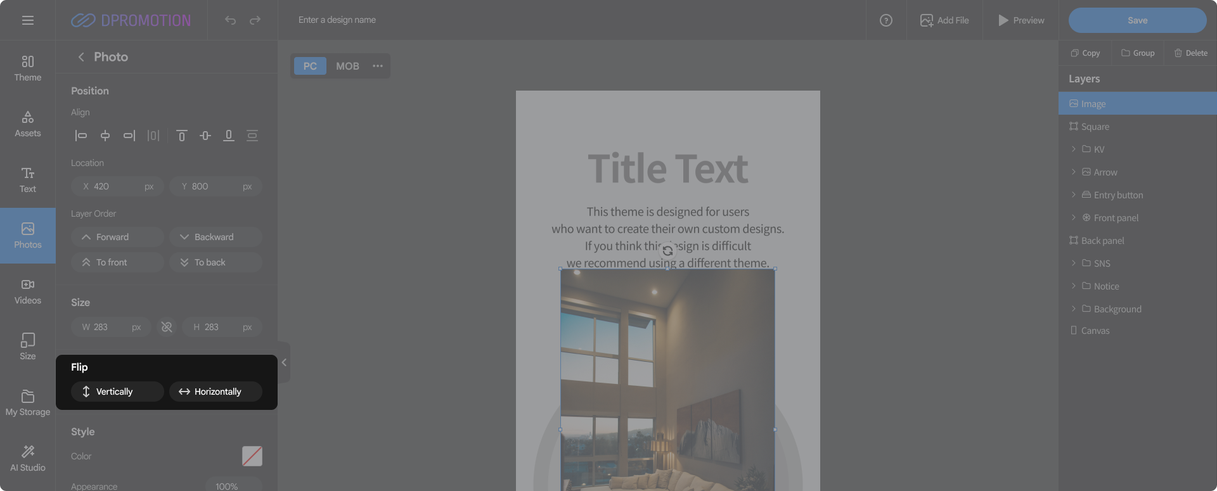Open the Assets sidebar section
This screenshot has height=491, width=1217.
(28, 124)
